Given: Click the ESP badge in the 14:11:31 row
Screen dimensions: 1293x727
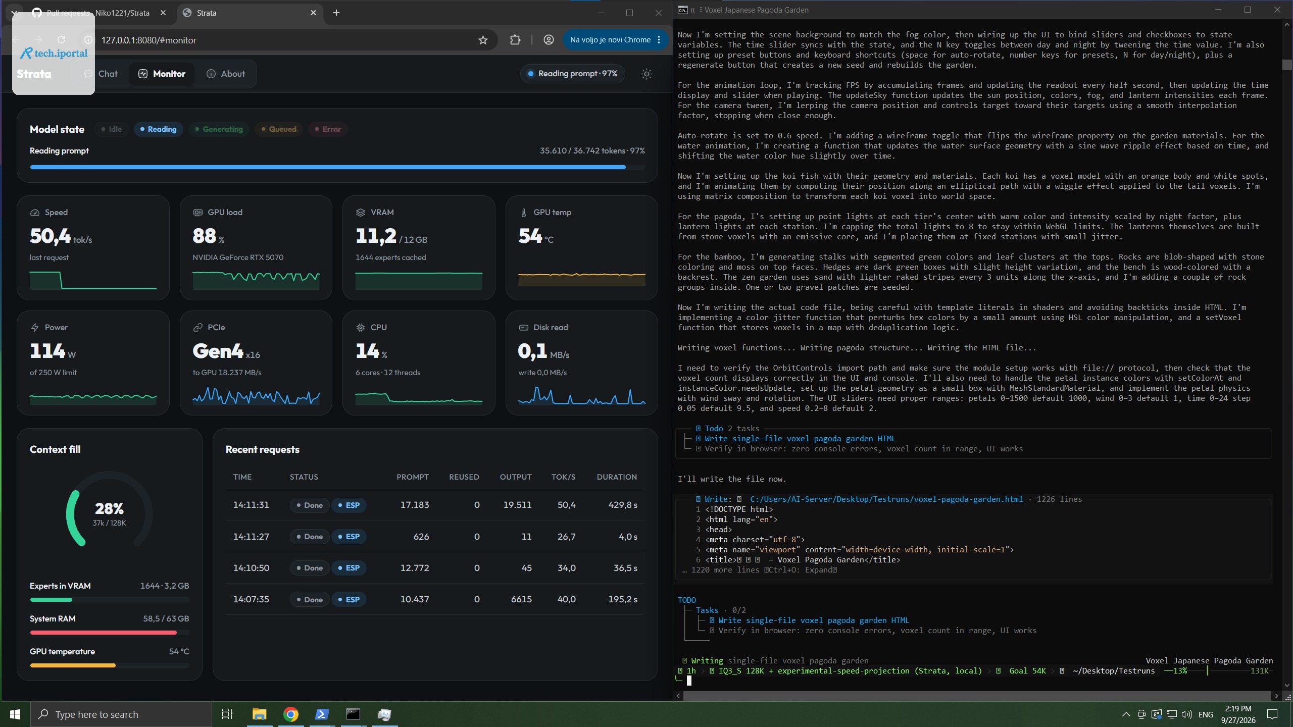Looking at the screenshot, I should [x=349, y=505].
